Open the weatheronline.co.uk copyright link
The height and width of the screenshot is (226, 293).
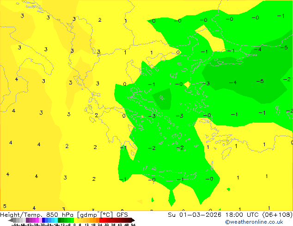pyautogui.click(x=254, y=222)
